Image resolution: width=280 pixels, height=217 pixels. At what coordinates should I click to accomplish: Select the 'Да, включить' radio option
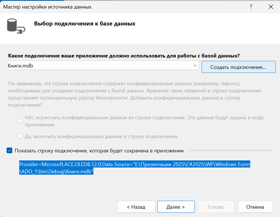point(20,136)
